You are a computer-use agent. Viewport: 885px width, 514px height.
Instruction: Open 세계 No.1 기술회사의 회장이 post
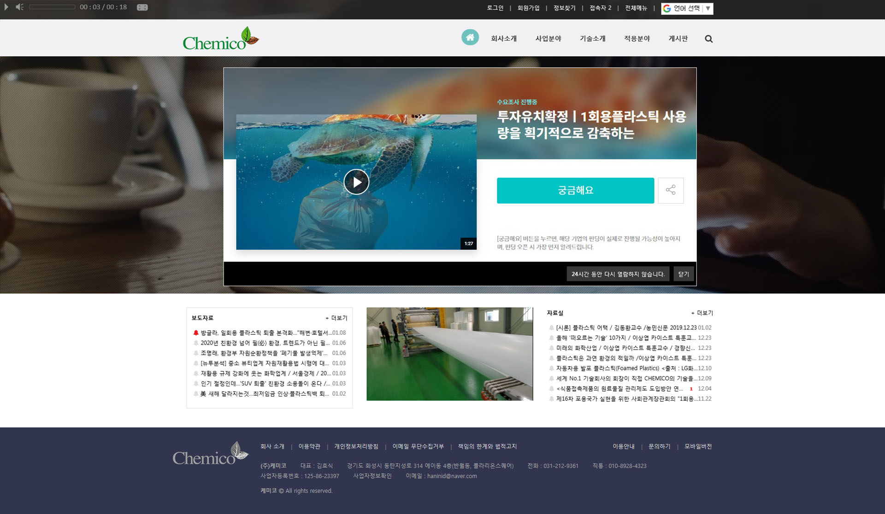pos(627,378)
